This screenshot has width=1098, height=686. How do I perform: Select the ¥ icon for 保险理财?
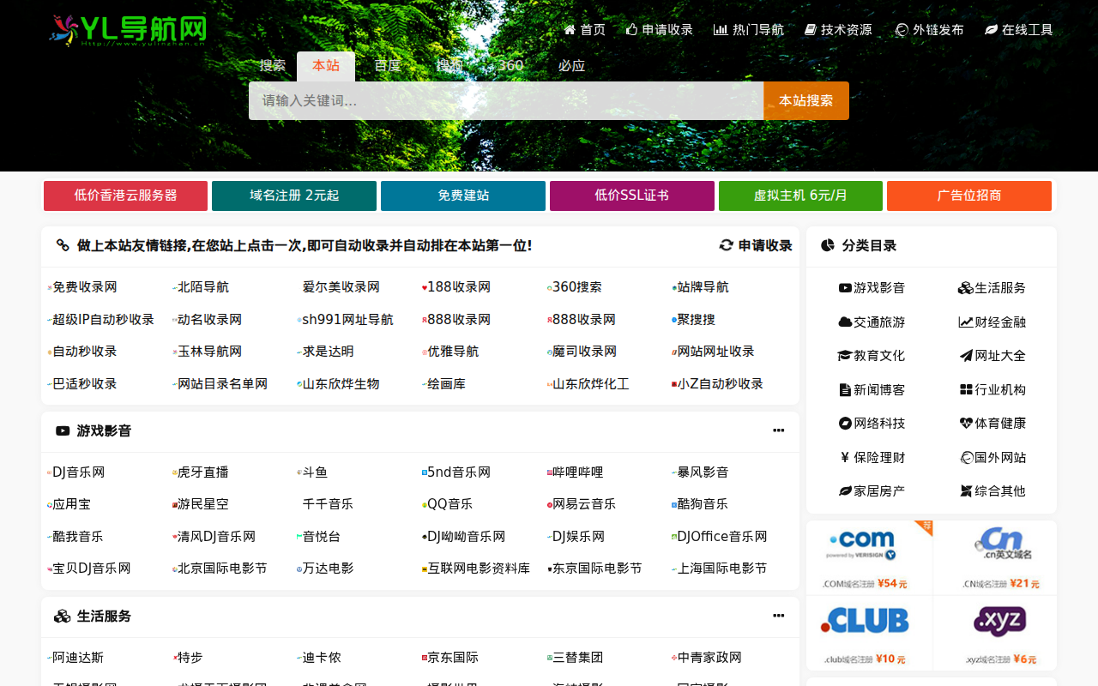coord(844,456)
